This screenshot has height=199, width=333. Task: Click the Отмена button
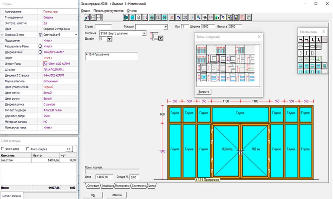[117, 195]
